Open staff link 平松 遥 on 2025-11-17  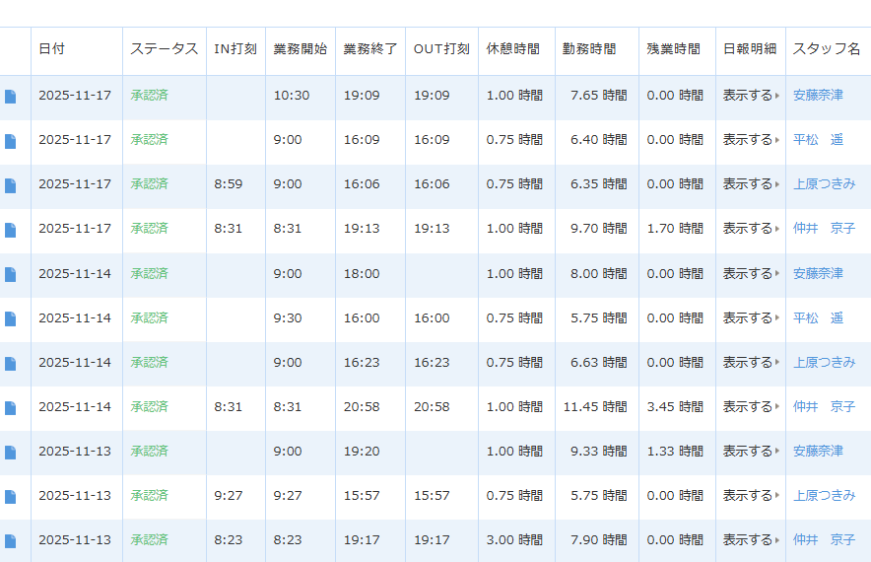(x=818, y=140)
